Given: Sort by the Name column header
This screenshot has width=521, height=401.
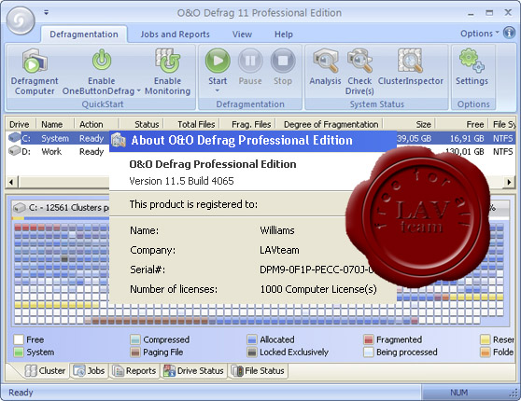Looking at the screenshot, I should (55, 124).
